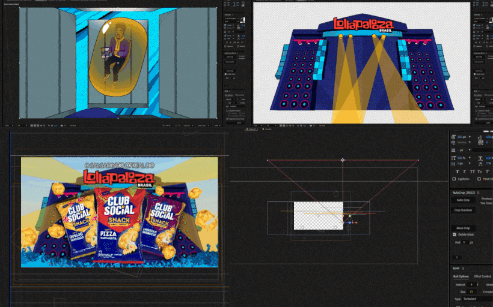The image size is (493, 307).
Task: Open Type Turbulent dropdown beside camera wireframe view
Action: [477, 299]
